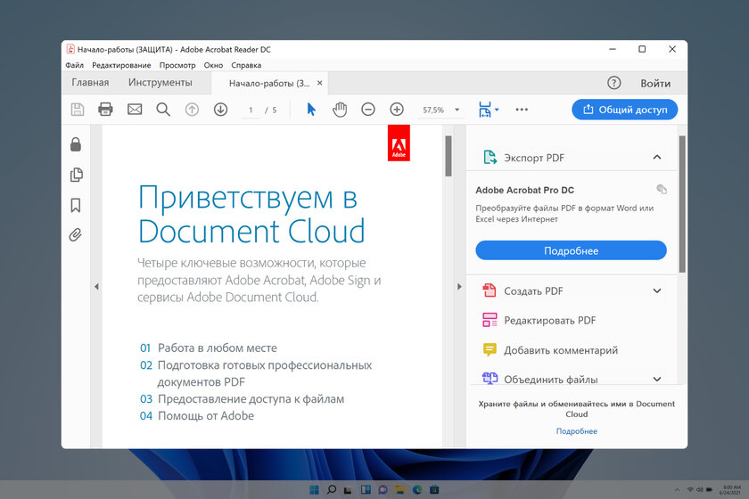The width and height of the screenshot is (749, 499).
Task: Click '01 Работа в любом месте' entry
Action: click(x=209, y=348)
